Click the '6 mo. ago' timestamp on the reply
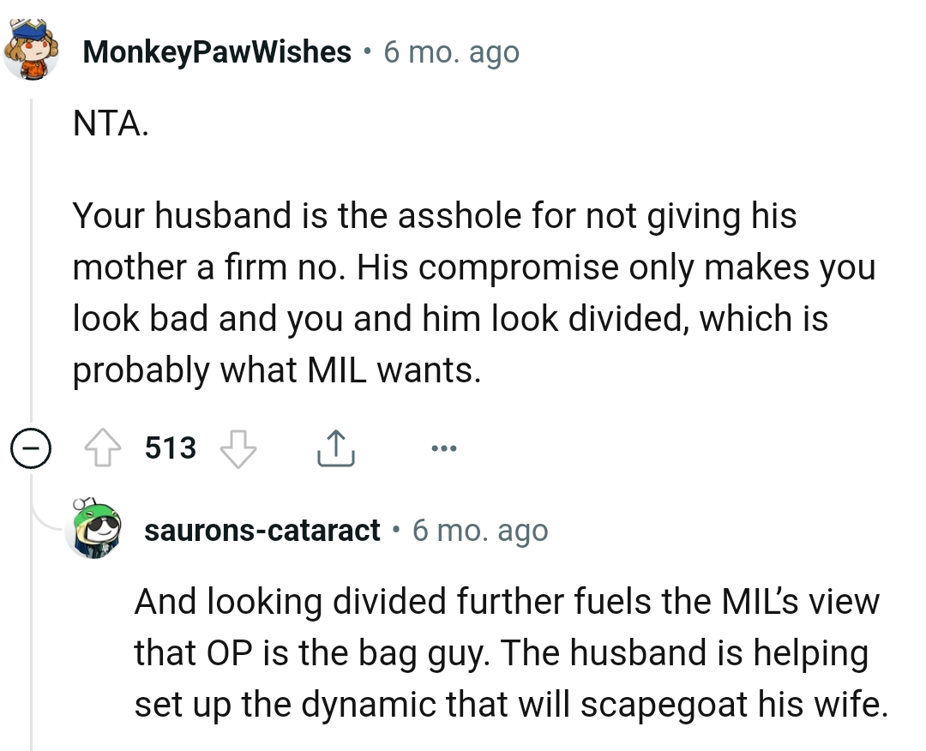The height and width of the screenshot is (751, 926). (480, 530)
